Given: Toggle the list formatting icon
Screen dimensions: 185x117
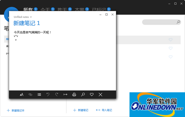Looking at the screenshot, I should coord(39,94).
